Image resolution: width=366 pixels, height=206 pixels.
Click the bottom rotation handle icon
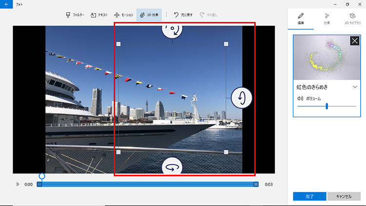(x=172, y=166)
